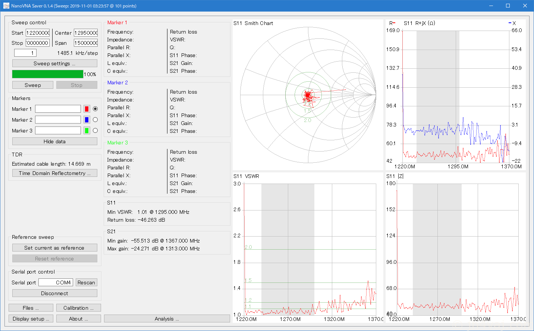
Task: Disconnect from the serial device
Action: (x=55, y=293)
